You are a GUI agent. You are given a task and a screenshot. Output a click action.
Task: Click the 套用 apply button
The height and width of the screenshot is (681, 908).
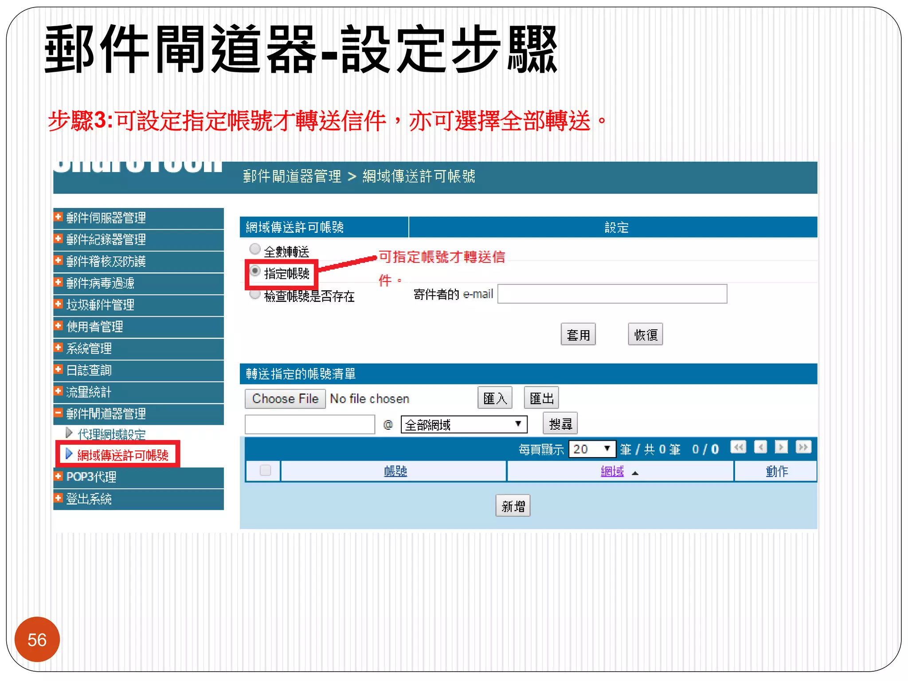pyautogui.click(x=578, y=334)
